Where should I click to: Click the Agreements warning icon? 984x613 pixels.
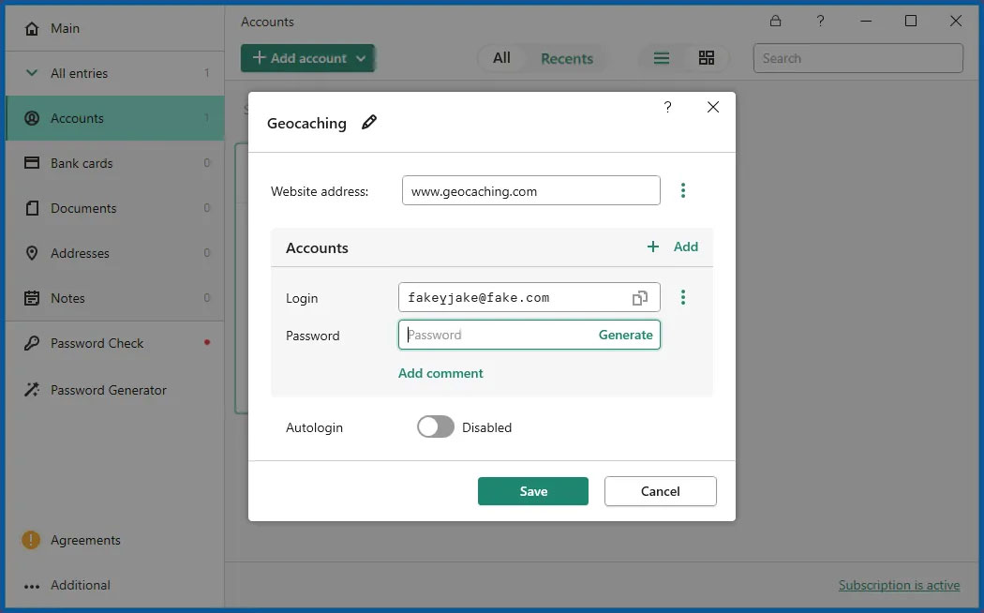(31, 540)
